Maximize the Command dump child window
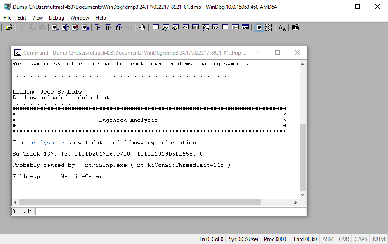Image resolution: width=388 pixels, height=244 pixels. (x=277, y=52)
